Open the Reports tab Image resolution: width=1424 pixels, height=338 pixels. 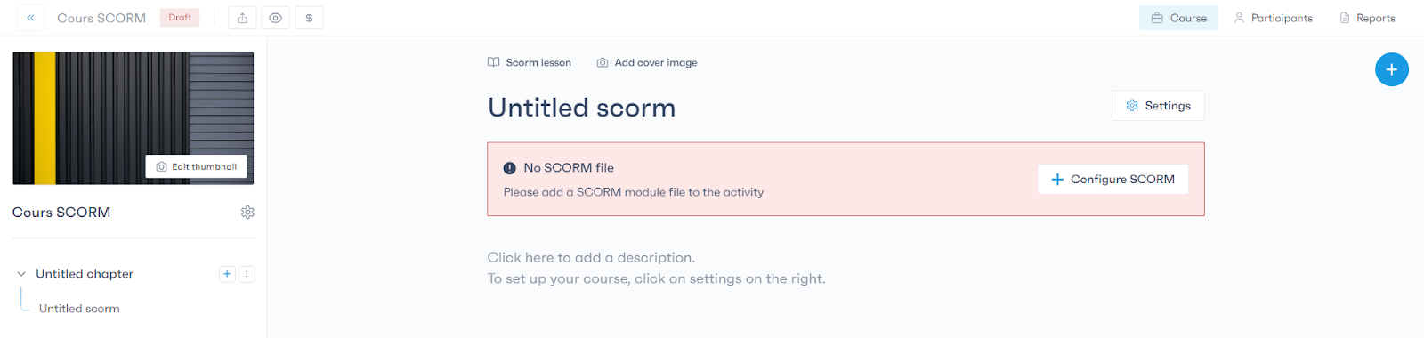tap(1367, 18)
